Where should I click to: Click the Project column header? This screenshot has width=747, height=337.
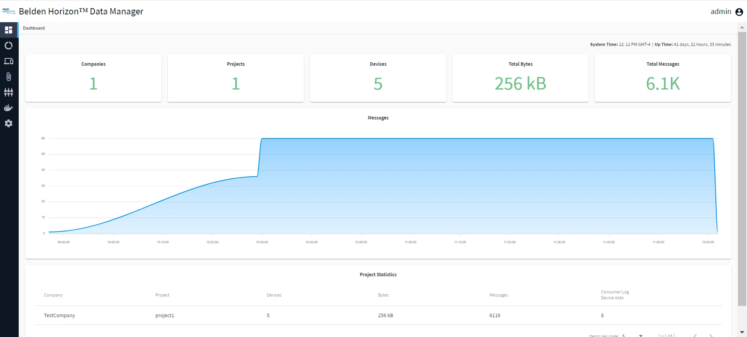[162, 295]
